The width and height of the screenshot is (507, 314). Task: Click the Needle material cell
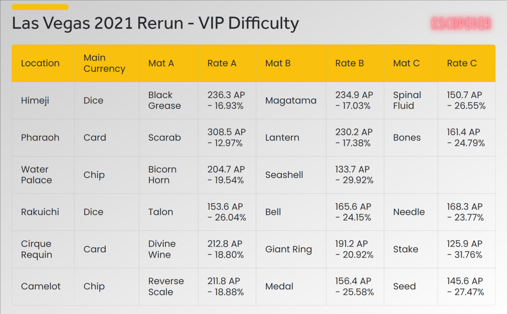(x=409, y=212)
